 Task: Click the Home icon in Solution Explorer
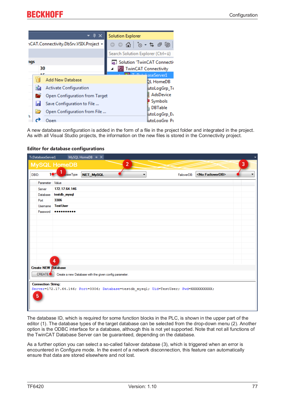tap(128, 45)
